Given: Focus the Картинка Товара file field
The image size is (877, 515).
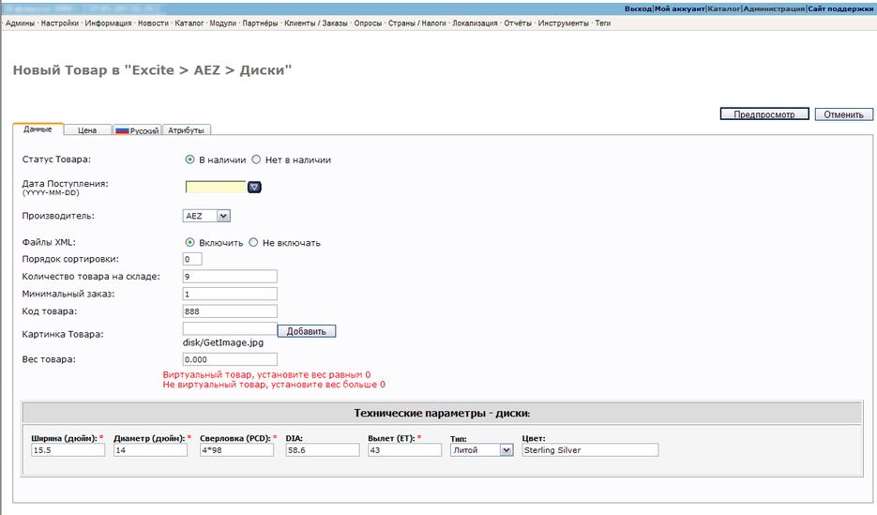Looking at the screenshot, I should click(x=230, y=328).
